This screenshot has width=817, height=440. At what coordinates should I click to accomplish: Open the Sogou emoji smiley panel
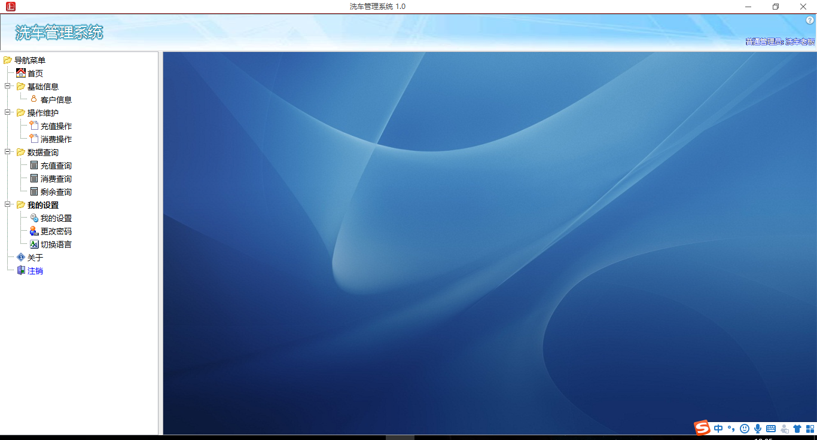(x=745, y=429)
